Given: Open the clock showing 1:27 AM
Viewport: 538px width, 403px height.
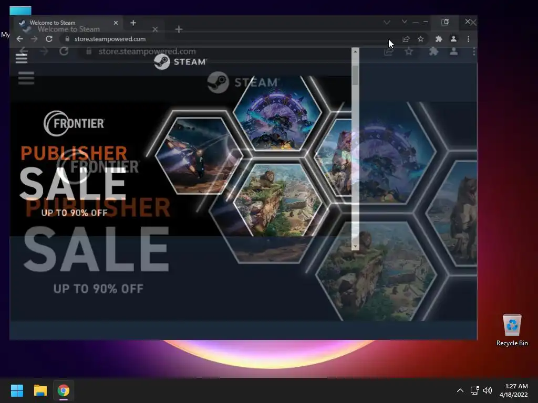Looking at the screenshot, I should [x=514, y=390].
